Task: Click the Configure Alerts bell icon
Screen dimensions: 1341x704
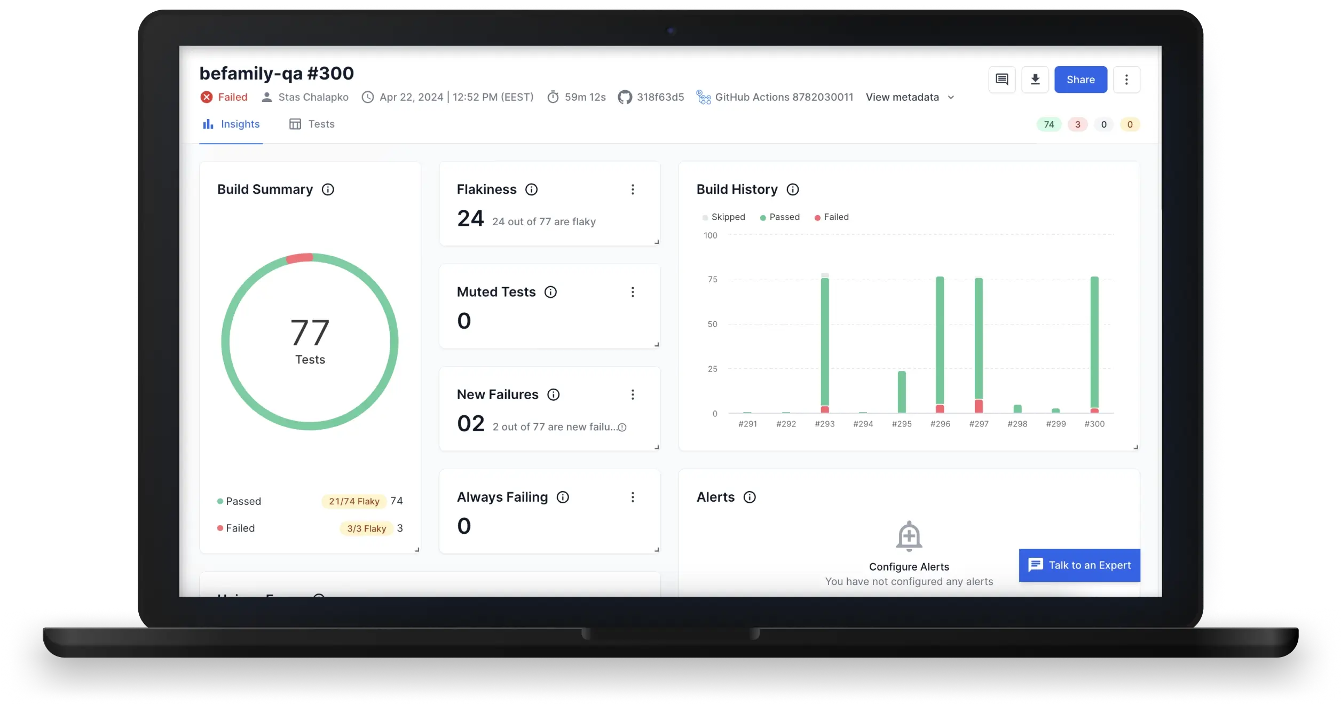Action: pos(909,536)
